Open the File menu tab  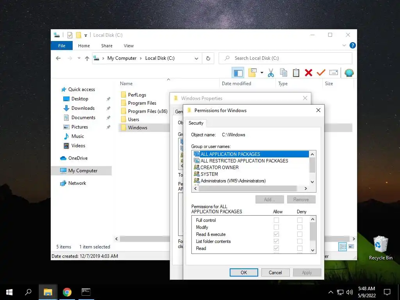click(x=62, y=46)
